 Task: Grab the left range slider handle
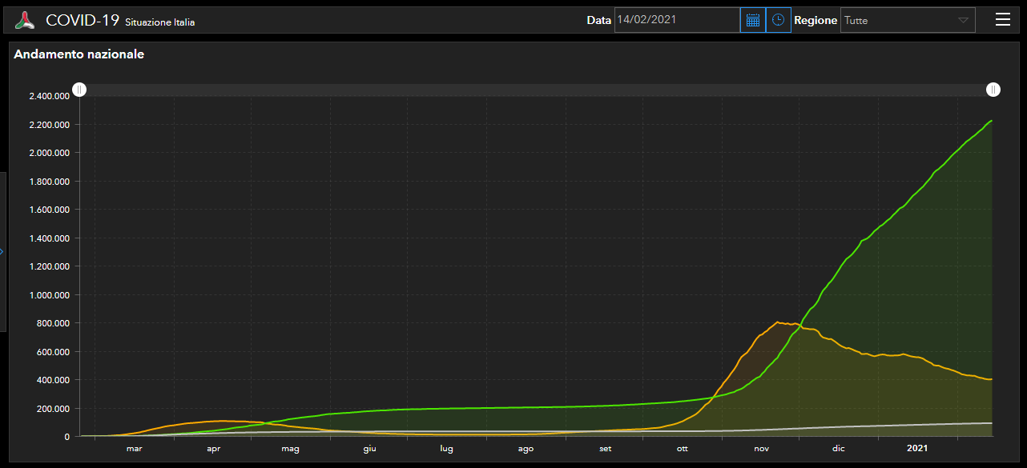(x=79, y=90)
